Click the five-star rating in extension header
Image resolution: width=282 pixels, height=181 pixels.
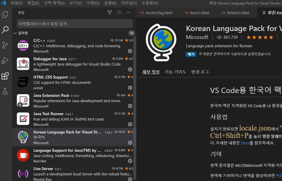tap(260, 37)
